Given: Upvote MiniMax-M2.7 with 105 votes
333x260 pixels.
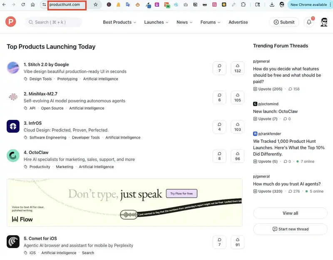Looking at the screenshot, I should 237,98.
